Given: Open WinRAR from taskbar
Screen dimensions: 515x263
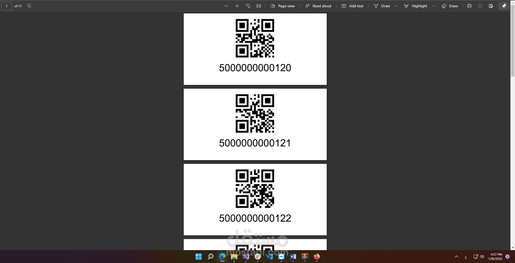Looking at the screenshot, I should point(305,257).
